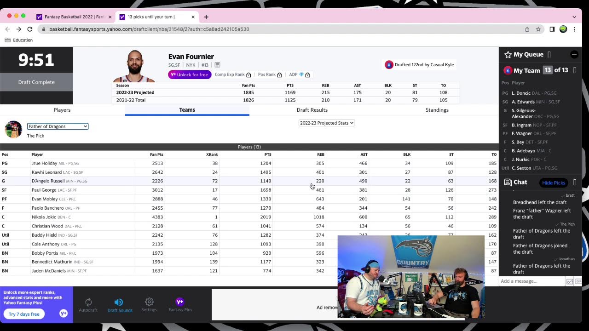
Task: Open the Chrome profile avatar
Action: [x=563, y=29]
